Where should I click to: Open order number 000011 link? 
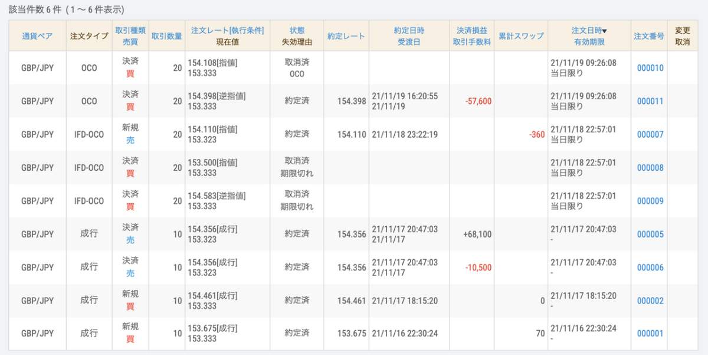pos(650,101)
